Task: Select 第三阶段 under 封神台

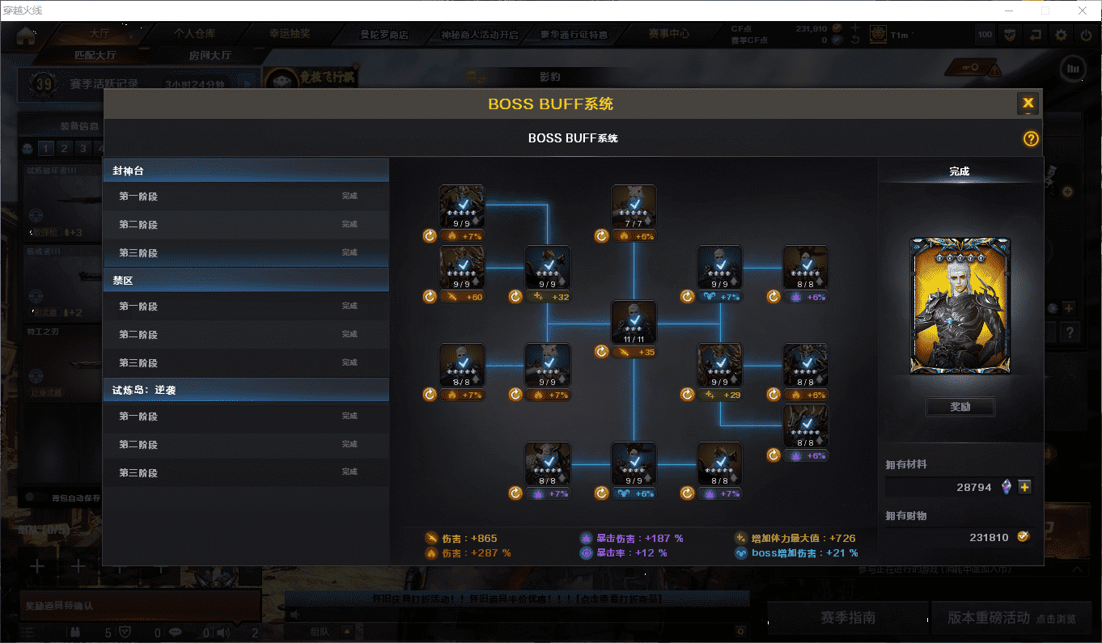Action: [x=246, y=252]
